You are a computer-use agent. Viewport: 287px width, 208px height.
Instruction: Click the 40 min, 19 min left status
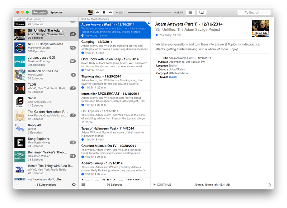click(212, 185)
